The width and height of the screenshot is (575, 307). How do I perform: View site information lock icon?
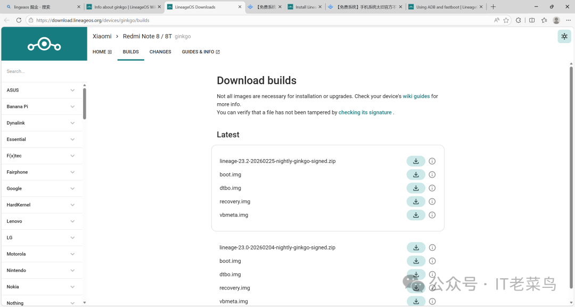click(31, 20)
